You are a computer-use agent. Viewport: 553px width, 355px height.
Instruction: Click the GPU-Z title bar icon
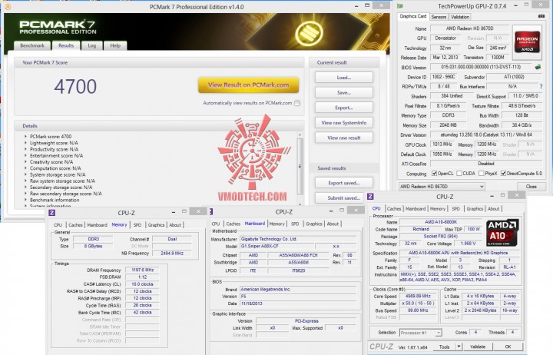(x=400, y=6)
